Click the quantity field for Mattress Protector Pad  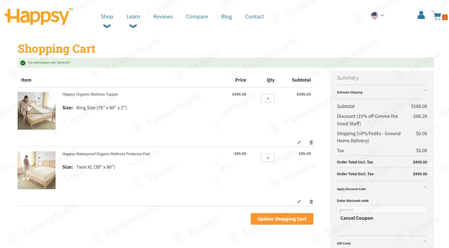tap(268, 158)
